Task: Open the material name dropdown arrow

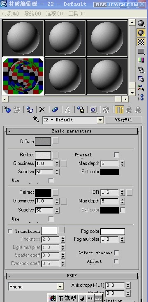Action: click(x=100, y=120)
